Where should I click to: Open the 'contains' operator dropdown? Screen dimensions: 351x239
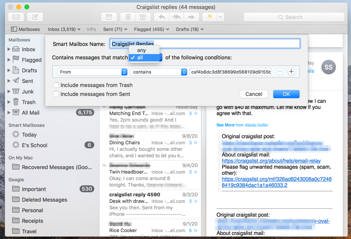158,72
